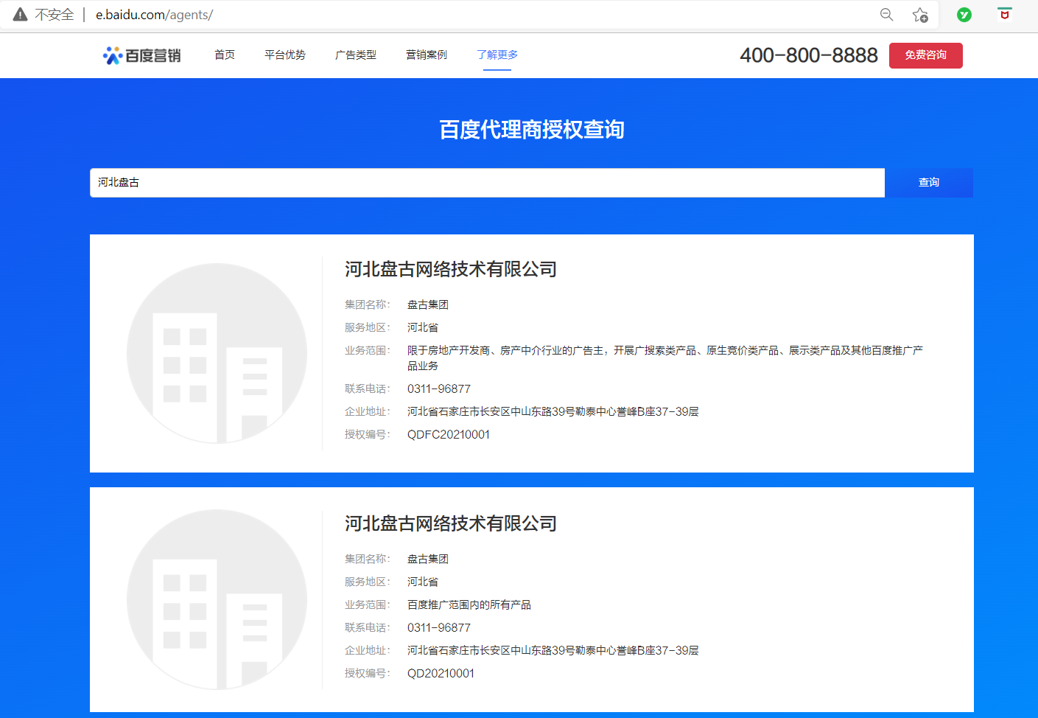Click the browser address bar URL
This screenshot has width=1038, height=718.
(154, 15)
